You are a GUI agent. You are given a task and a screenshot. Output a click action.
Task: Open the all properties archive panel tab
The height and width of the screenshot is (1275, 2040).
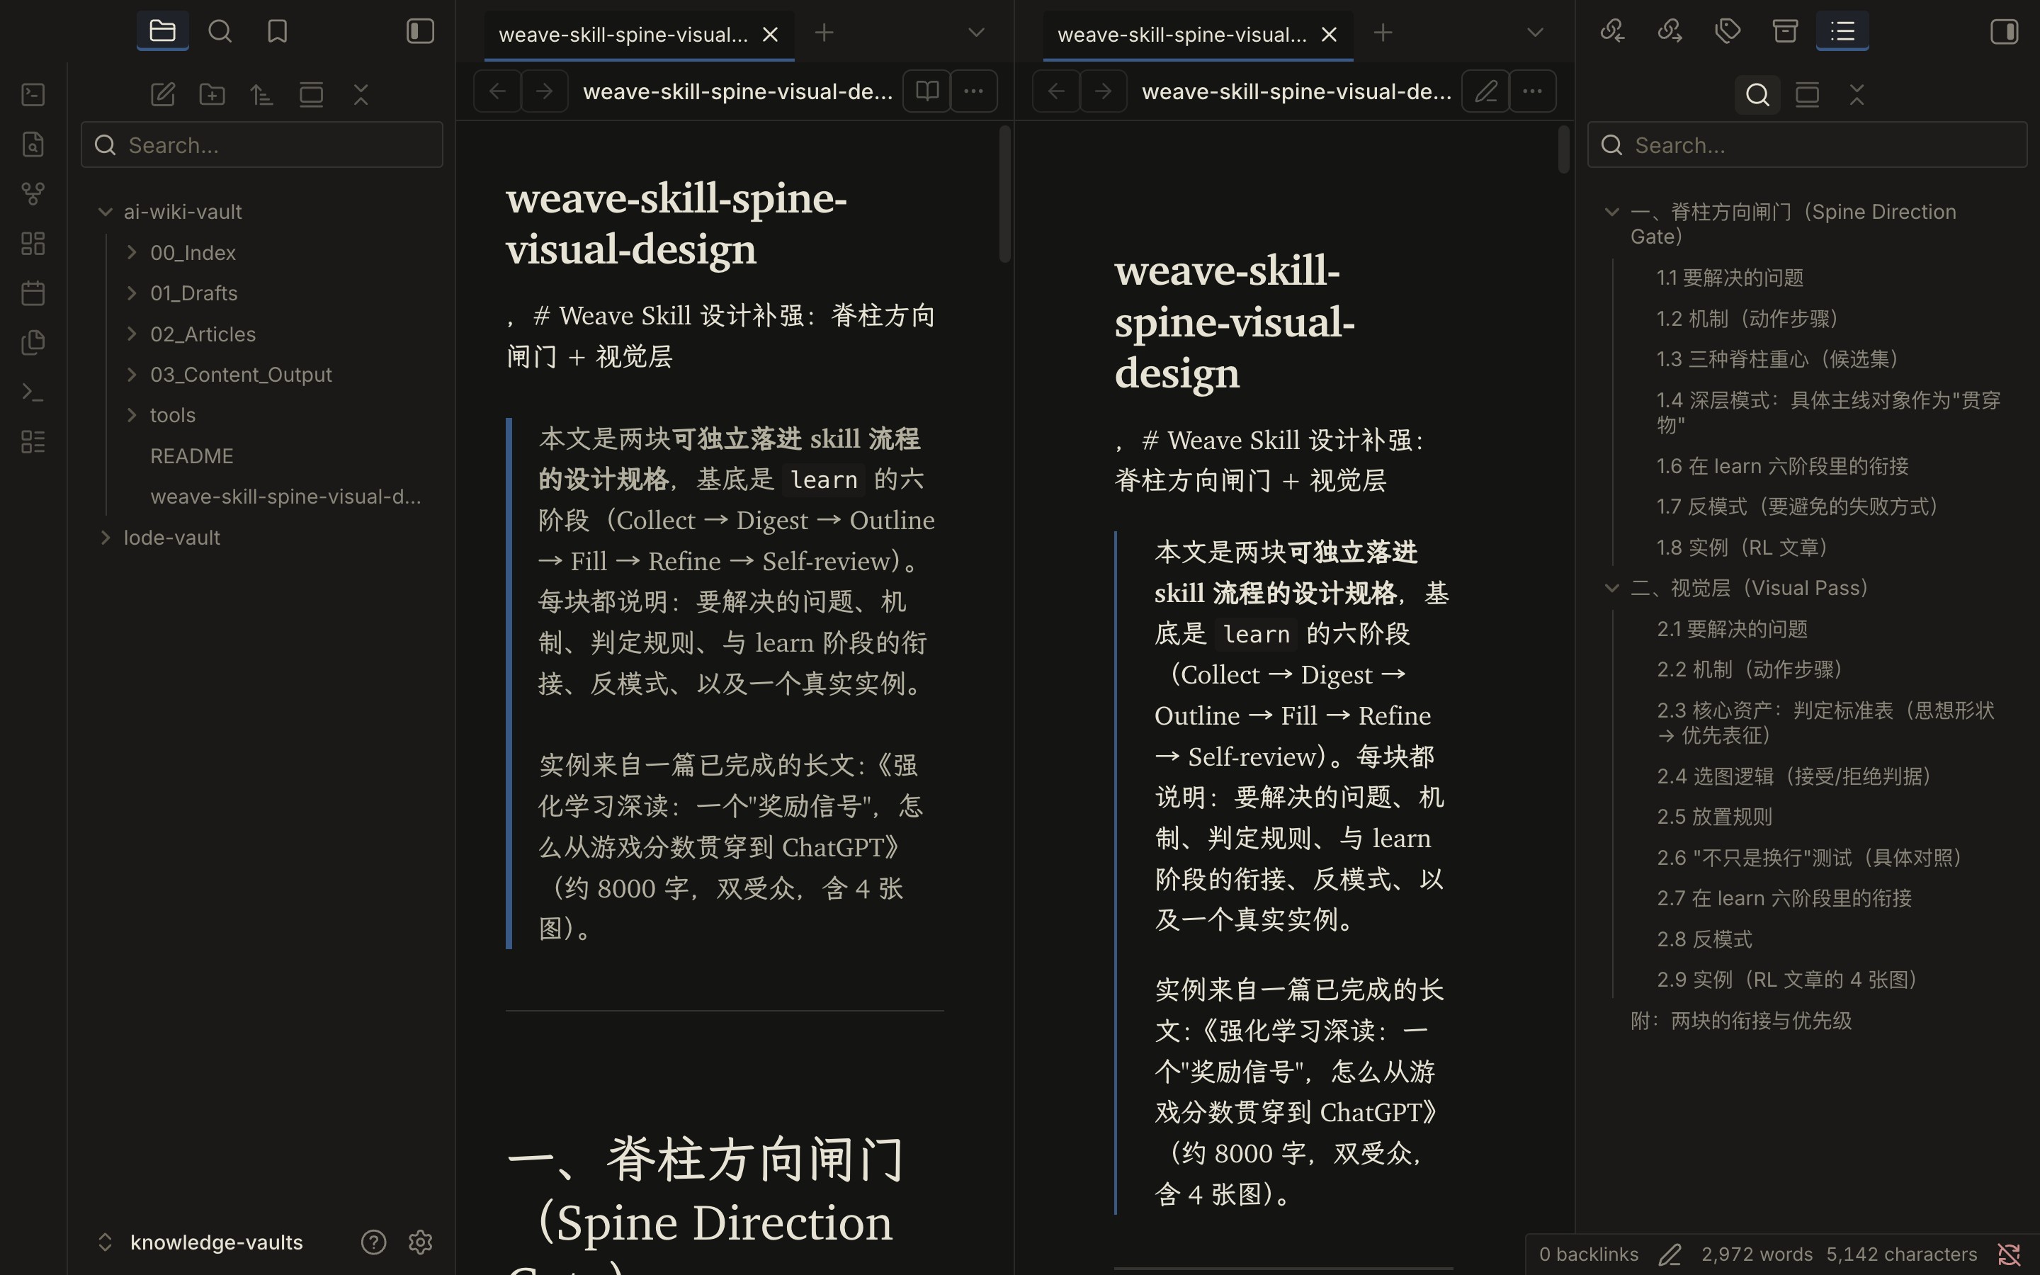point(1784,31)
